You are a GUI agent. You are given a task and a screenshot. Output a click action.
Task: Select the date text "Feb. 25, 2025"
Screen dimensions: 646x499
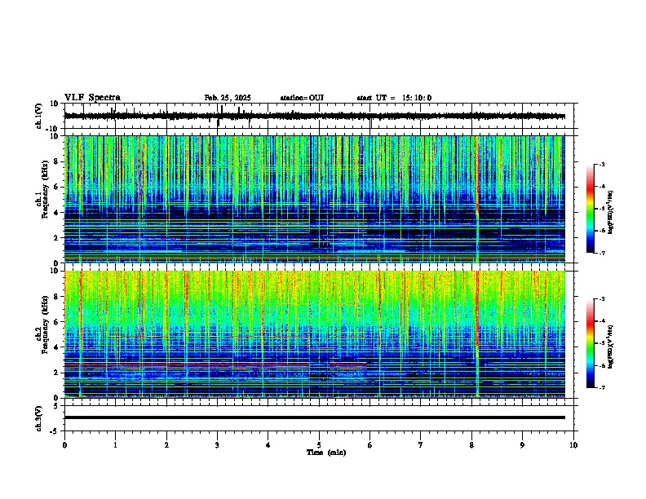228,98
